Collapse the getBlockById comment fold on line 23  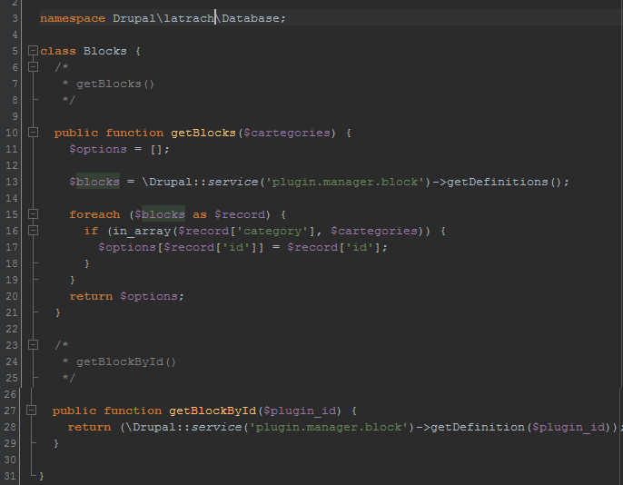coord(33,345)
